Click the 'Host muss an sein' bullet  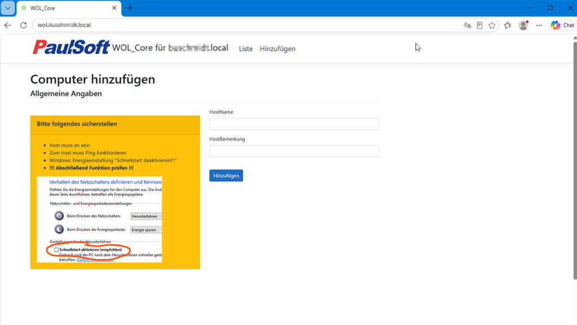[69, 145]
